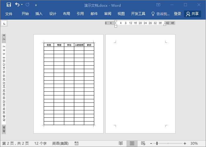The image size is (206, 147).
Task: Click the zoom slider handle
Action: (x=157, y=143)
